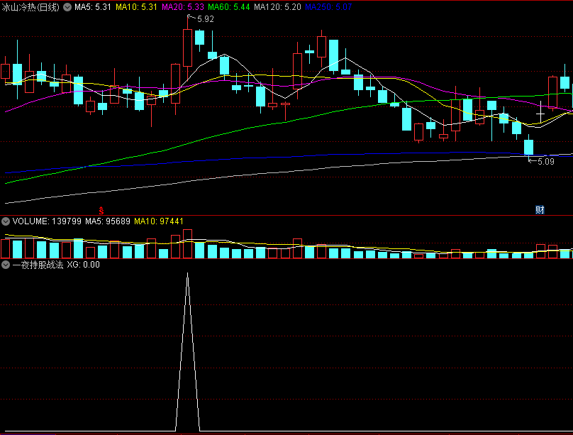Image resolution: width=573 pixels, height=435 pixels.
Task: Click the 5.92 high price label
Action: point(206,19)
